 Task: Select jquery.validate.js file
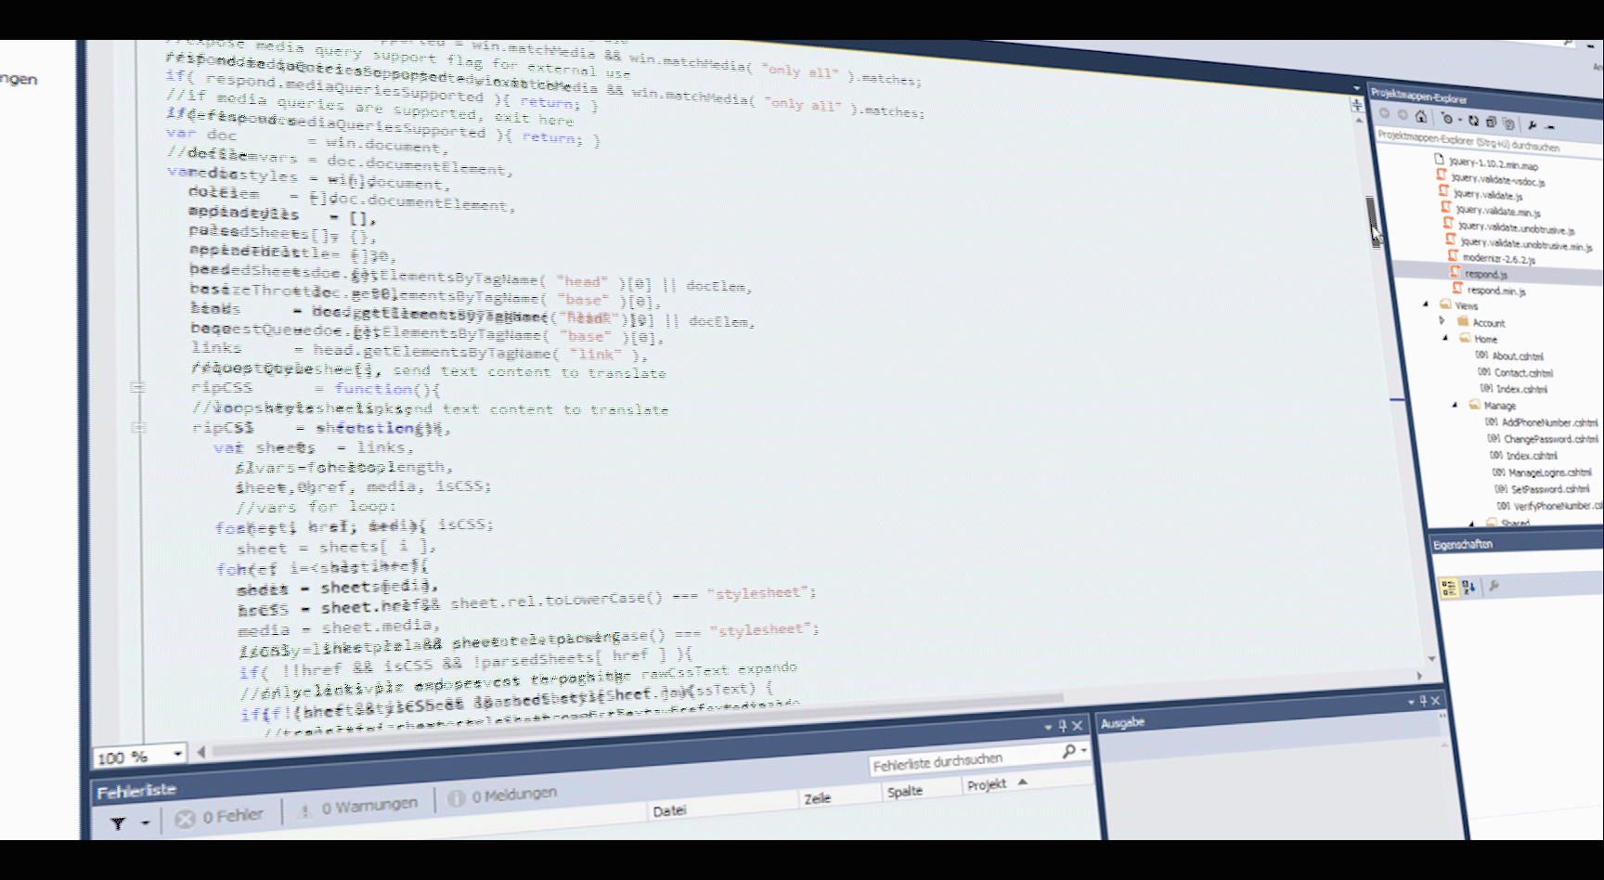point(1487,195)
